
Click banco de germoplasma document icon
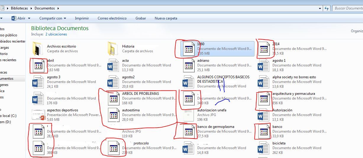click(188, 131)
